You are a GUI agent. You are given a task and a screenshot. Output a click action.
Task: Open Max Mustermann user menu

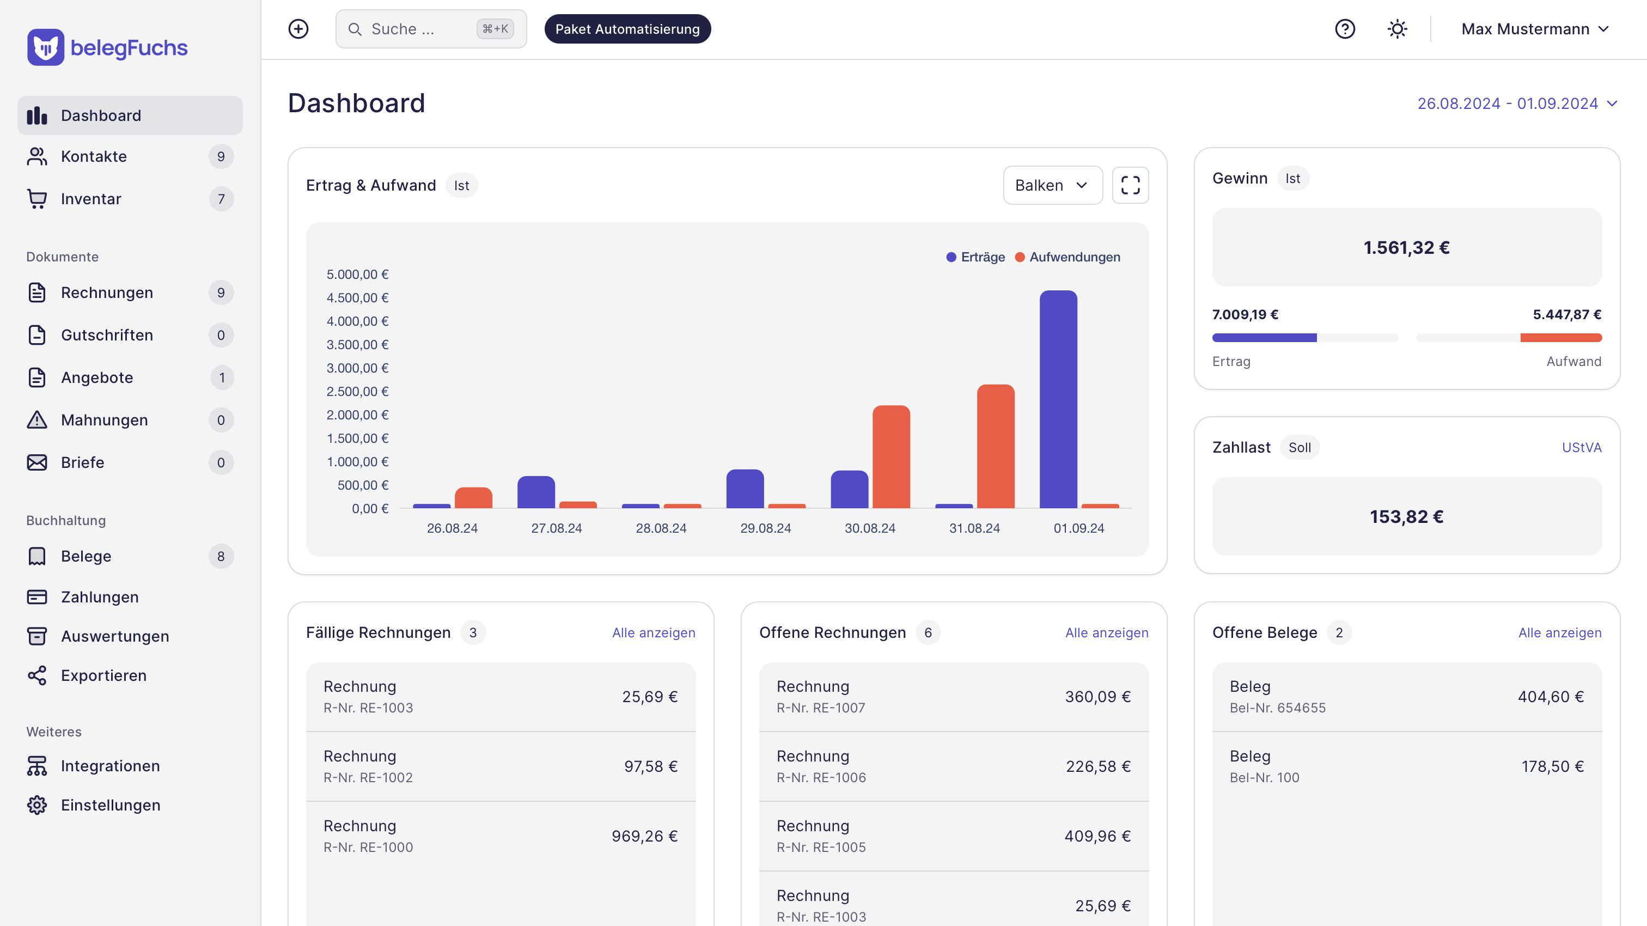[x=1534, y=29]
